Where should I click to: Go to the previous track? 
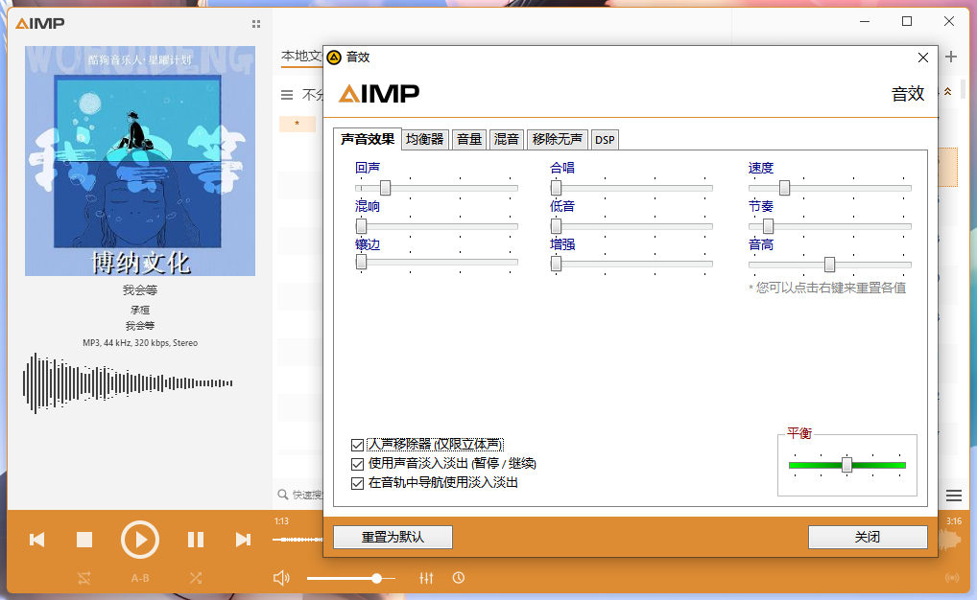click(36, 539)
